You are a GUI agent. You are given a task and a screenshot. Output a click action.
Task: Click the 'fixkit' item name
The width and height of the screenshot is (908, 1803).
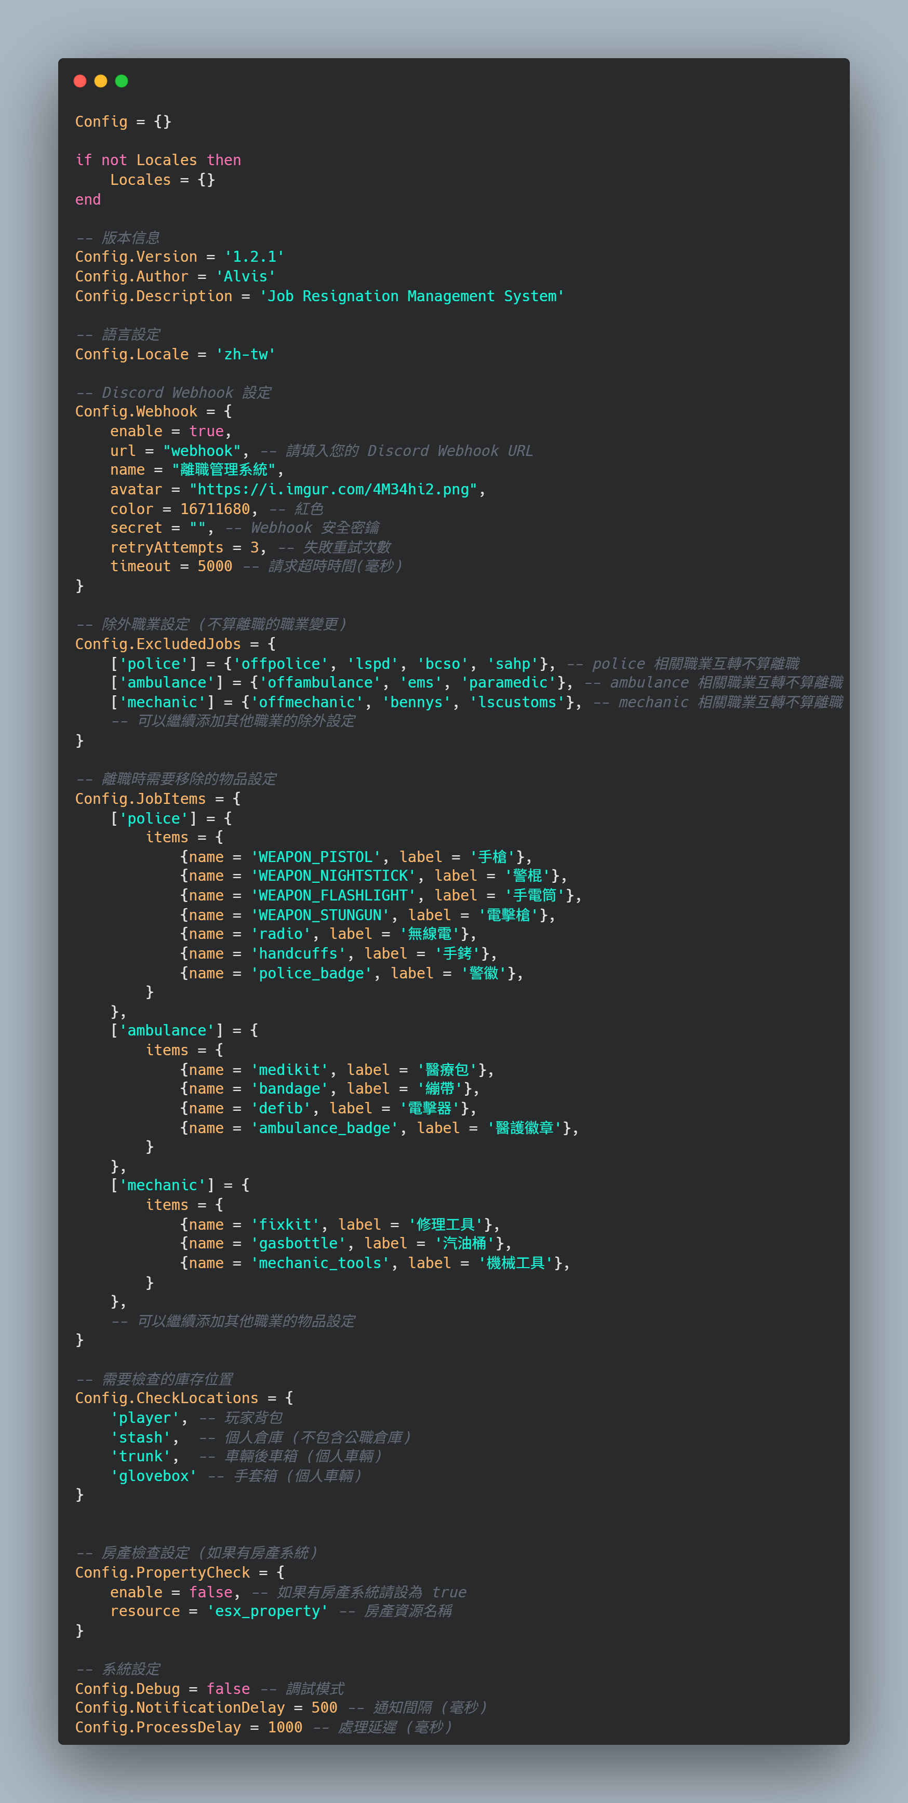click(285, 1224)
